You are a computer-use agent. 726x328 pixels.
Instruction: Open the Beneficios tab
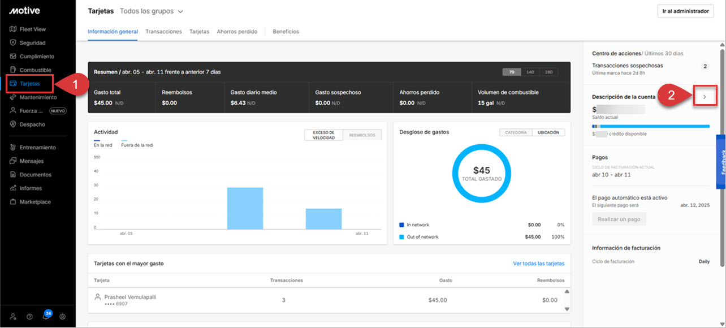click(286, 32)
